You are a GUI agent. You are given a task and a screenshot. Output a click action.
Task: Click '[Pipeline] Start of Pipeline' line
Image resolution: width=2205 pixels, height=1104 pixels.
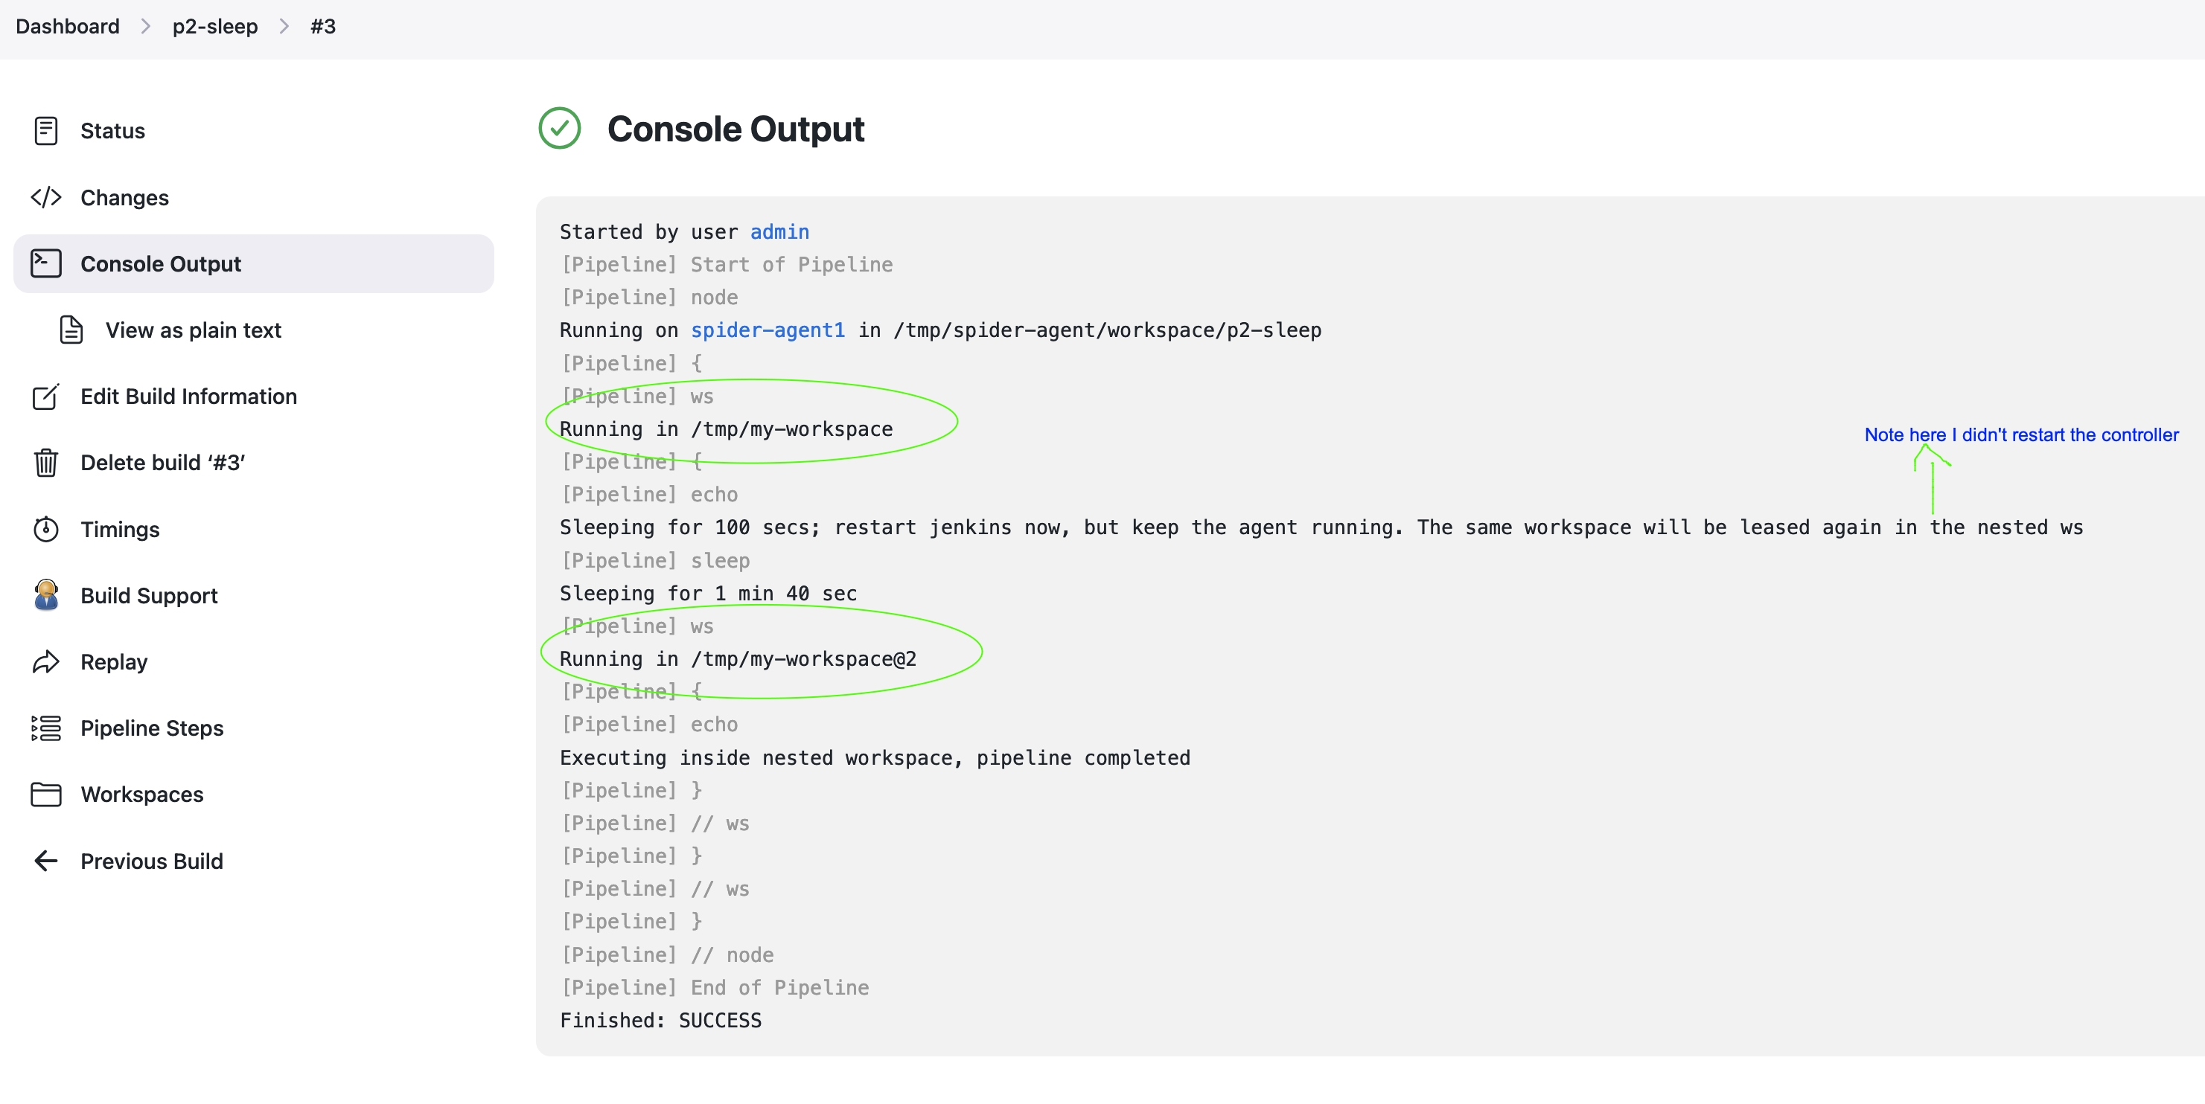(726, 264)
